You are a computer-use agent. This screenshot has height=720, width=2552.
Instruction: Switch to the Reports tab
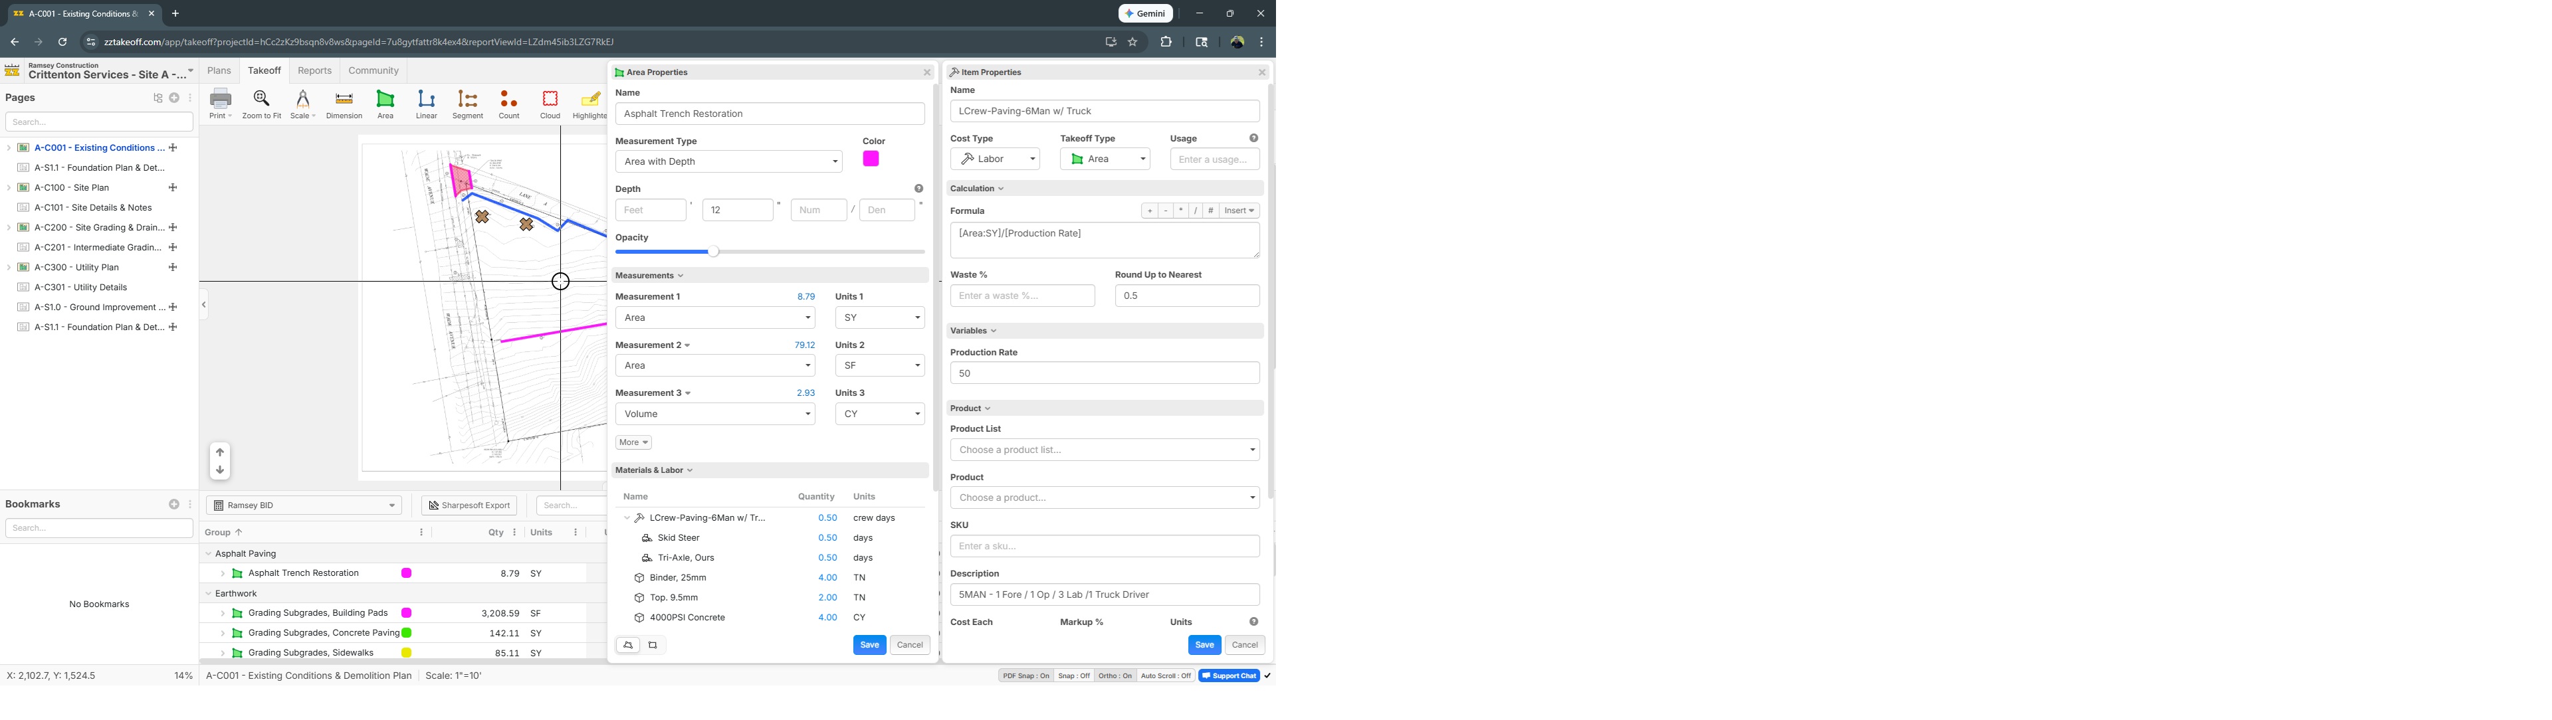[x=314, y=71]
